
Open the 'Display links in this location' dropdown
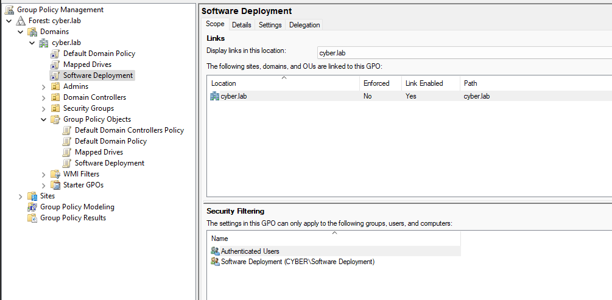(464, 53)
